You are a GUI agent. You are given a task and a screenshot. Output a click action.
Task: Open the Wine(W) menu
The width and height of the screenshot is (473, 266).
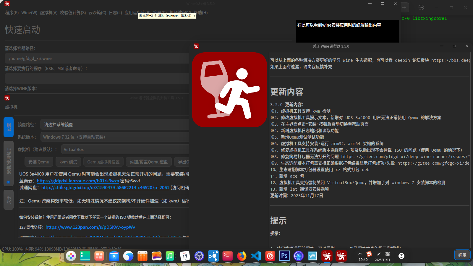click(29, 13)
